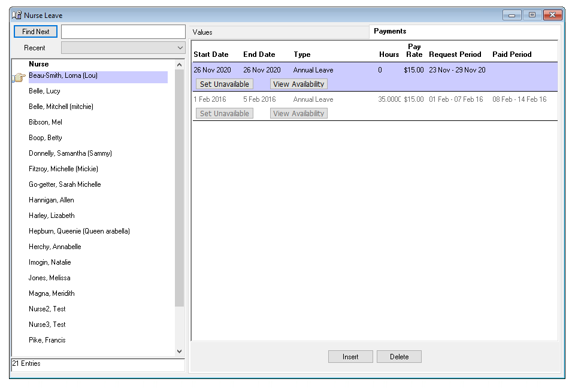Click the Start Date column header
Screen dimensions: 575x388
pos(211,54)
